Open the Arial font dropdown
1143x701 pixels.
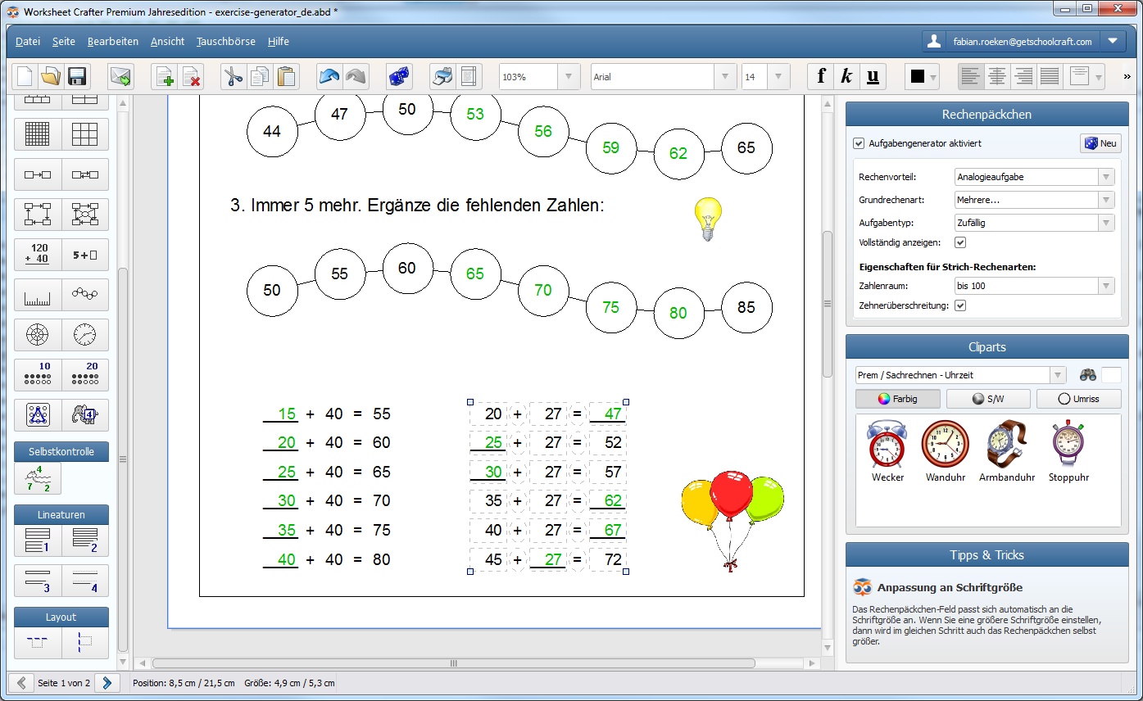(x=724, y=77)
